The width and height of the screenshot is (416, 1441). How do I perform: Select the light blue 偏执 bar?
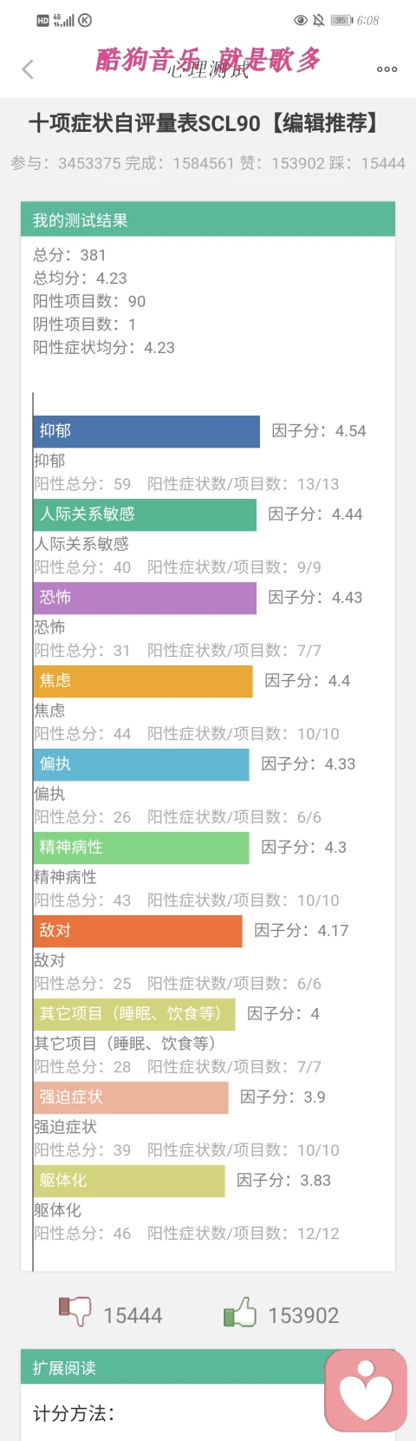(141, 764)
